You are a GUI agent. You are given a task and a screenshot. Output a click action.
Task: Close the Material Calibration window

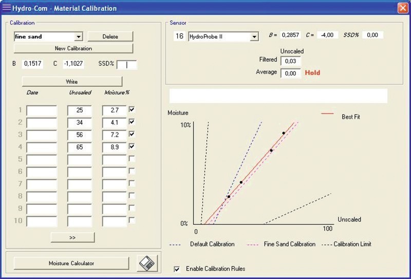tap(402, 8)
